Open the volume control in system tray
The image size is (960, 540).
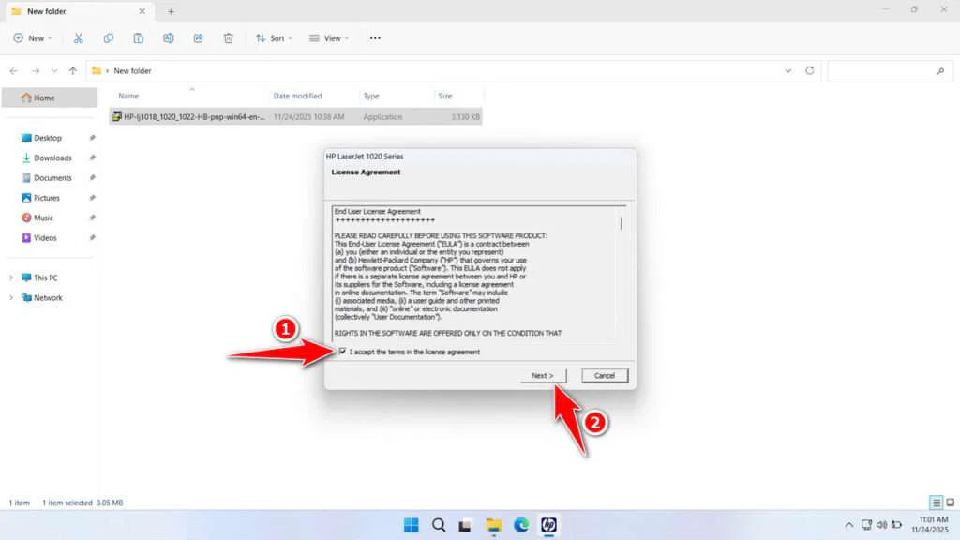[x=881, y=526]
